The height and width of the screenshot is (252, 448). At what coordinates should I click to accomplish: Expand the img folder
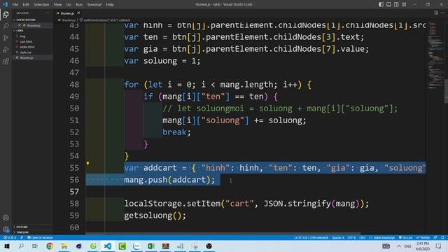tap(22, 36)
